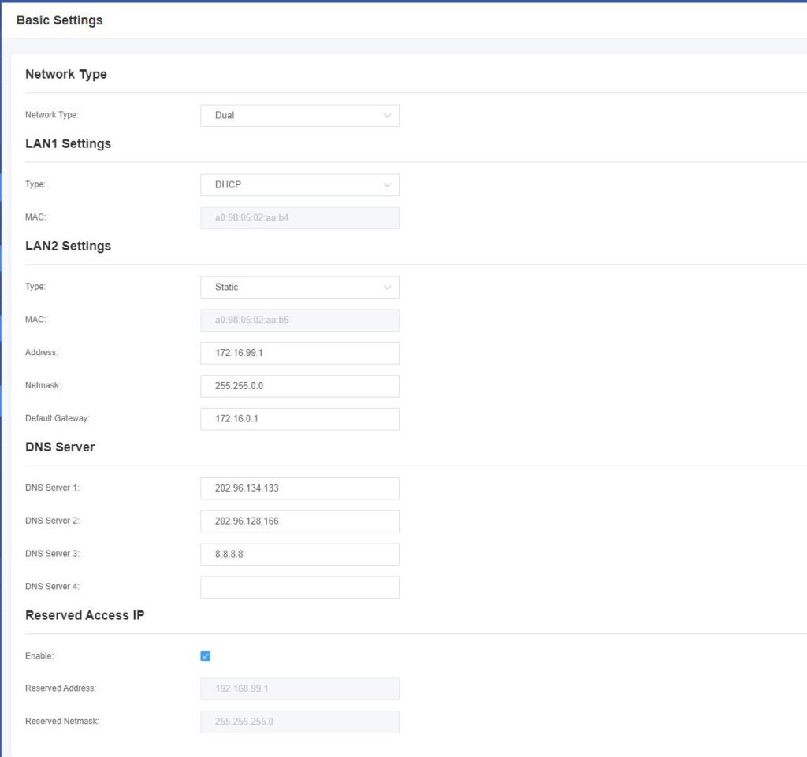Viewport: 807px width, 757px height.
Task: Select the LAN2 Netmask field 255.255.0.0
Action: point(299,386)
